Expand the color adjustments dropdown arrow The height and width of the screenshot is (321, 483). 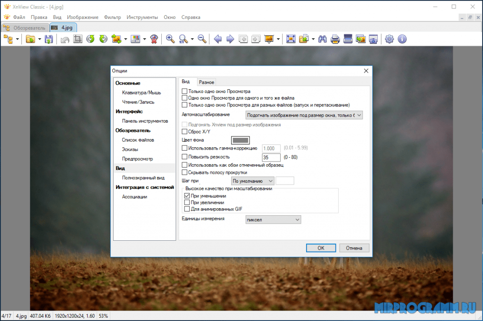pyautogui.click(x=144, y=39)
